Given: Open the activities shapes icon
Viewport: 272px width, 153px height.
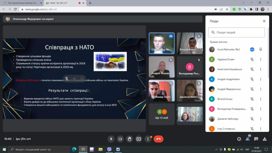Looking at the screenshot, I should point(265,139).
